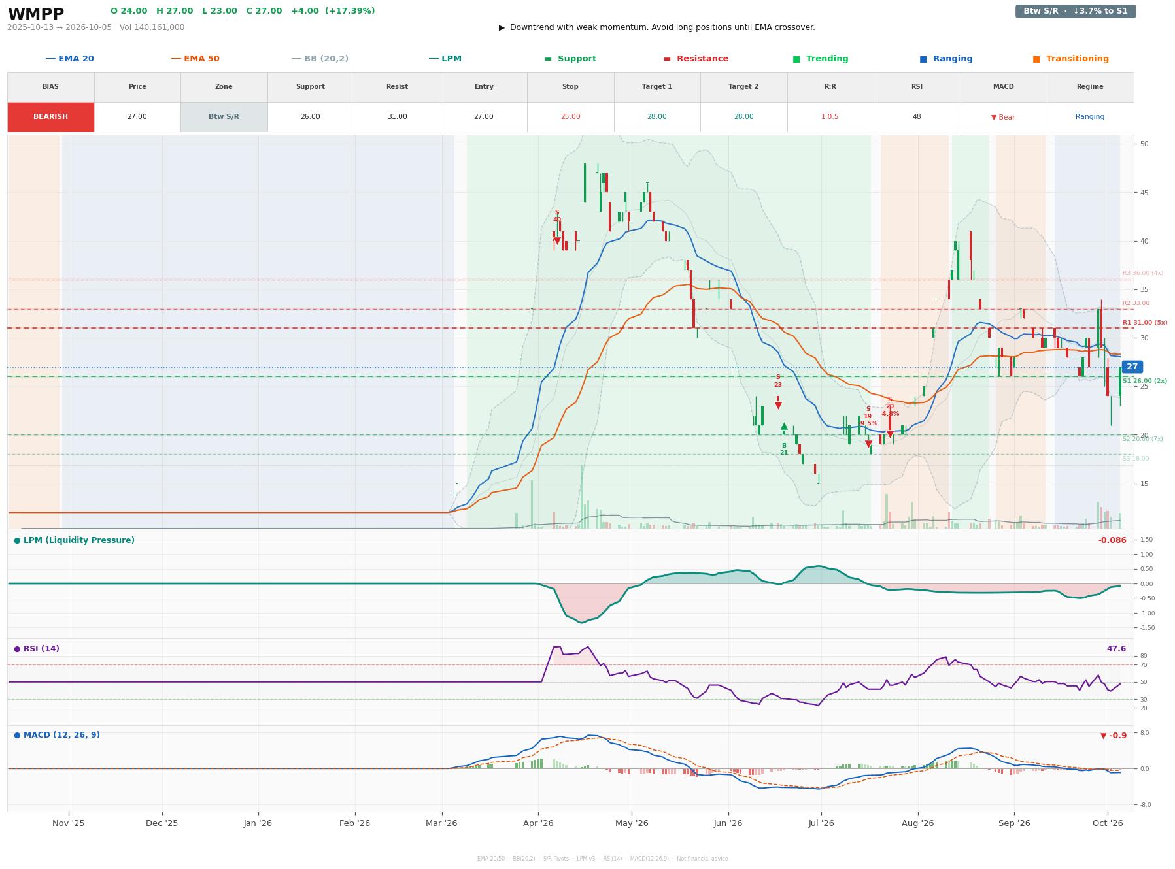The width and height of the screenshot is (1175, 869).
Task: Click the RSI reading 47.6
Action: click(x=1116, y=649)
